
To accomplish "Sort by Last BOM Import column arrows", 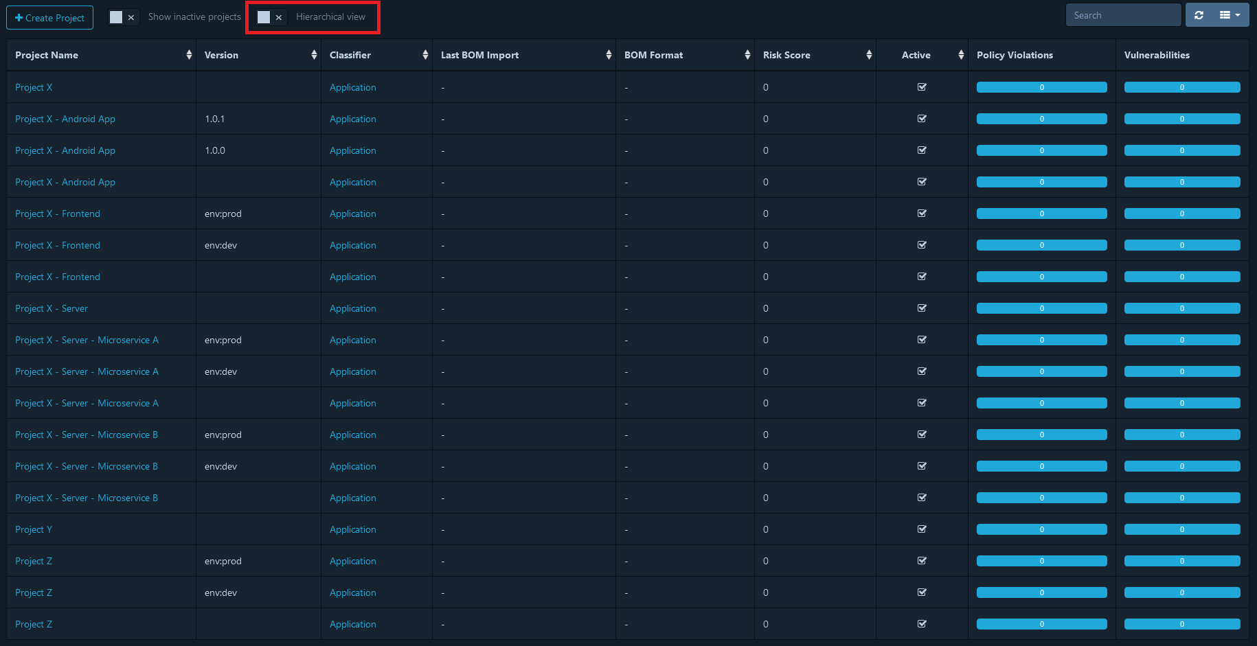I will (x=609, y=55).
